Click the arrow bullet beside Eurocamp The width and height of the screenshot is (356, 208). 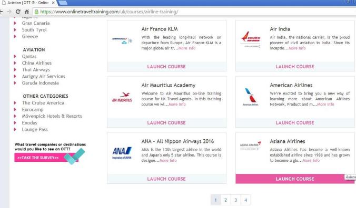point(15,110)
